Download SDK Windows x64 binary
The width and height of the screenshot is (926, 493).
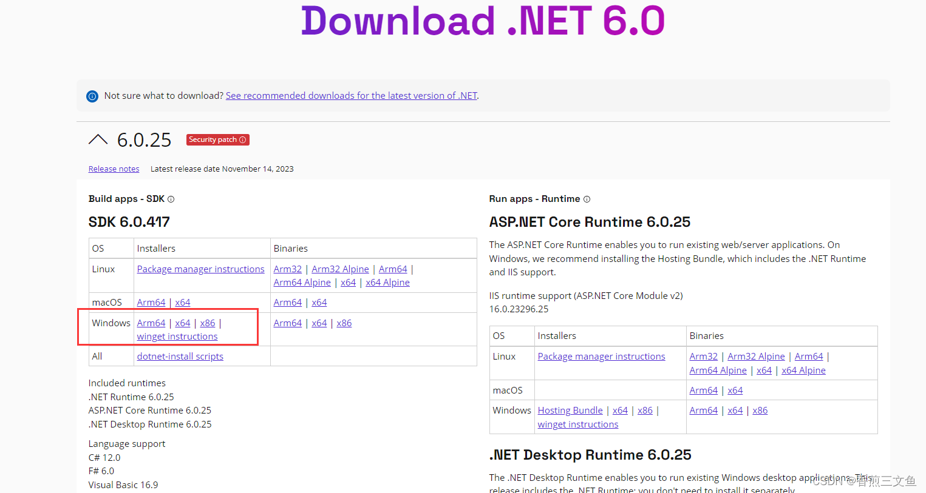click(319, 323)
